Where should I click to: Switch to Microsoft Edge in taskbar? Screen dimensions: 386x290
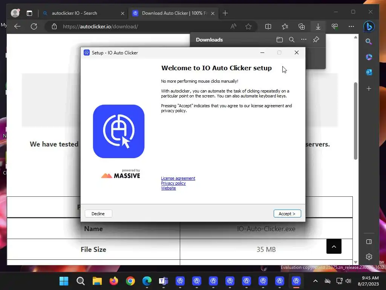click(147, 281)
